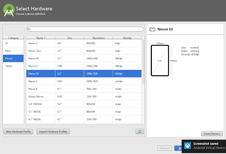Image resolution: width=226 pixels, height=154 pixels.
Task: Select the Nexus 5X device name
Action: (34, 73)
